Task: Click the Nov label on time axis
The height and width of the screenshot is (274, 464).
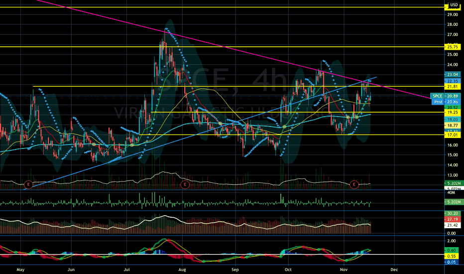Action: coord(344,270)
